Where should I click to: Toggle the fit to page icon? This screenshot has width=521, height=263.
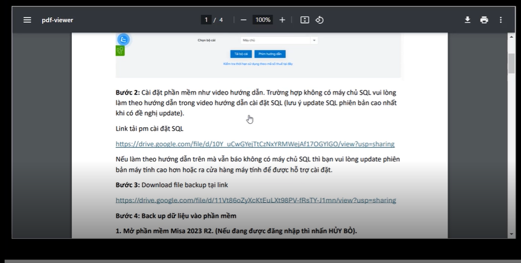(x=305, y=20)
